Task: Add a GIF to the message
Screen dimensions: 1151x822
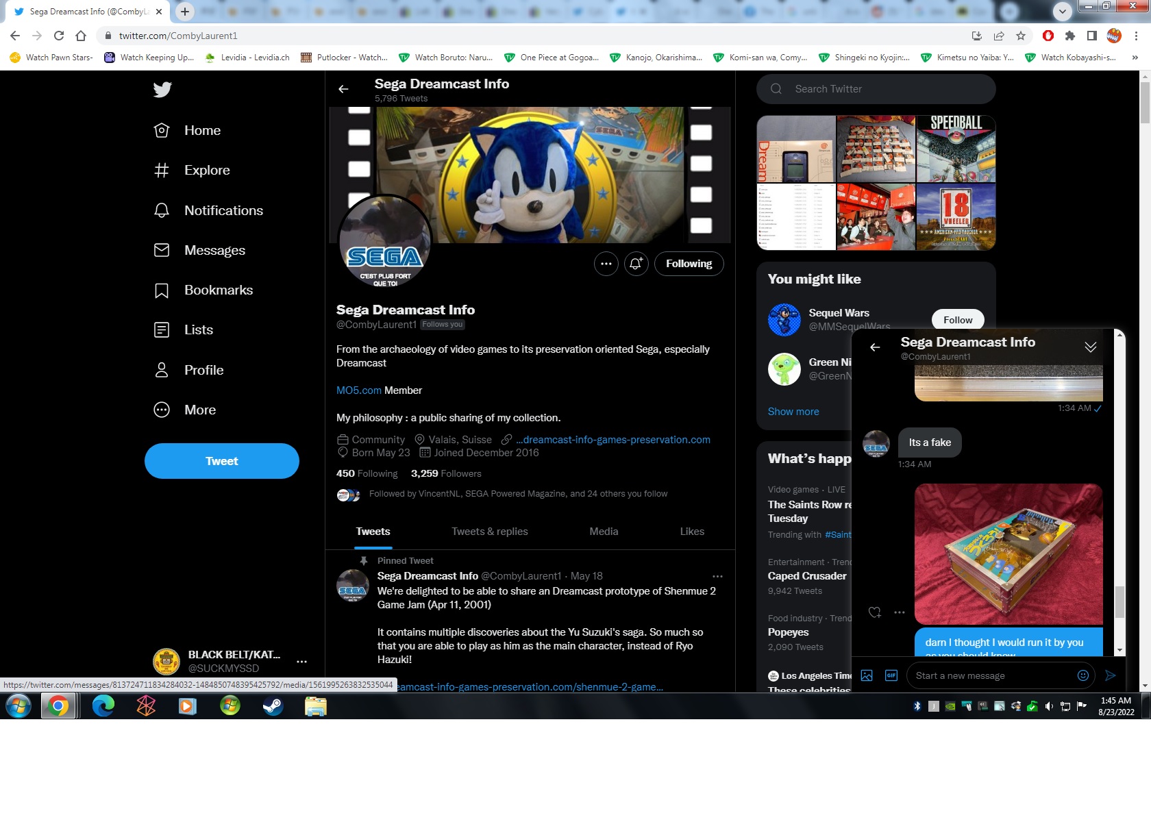Action: click(x=891, y=675)
